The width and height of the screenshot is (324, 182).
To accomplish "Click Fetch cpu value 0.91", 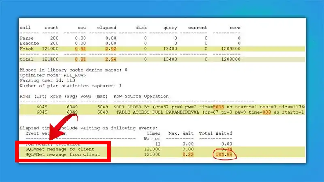I will tap(80, 49).
